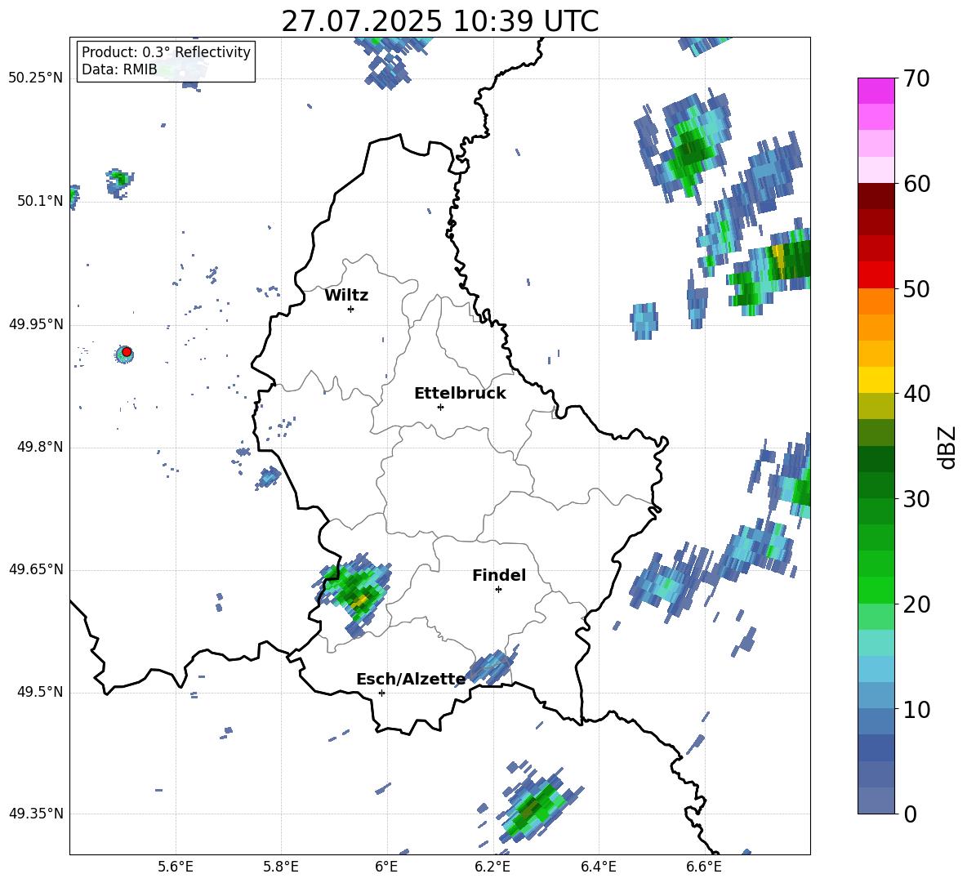Click the Ettelbruck city label
The height and width of the screenshot is (883, 967).
click(x=460, y=394)
